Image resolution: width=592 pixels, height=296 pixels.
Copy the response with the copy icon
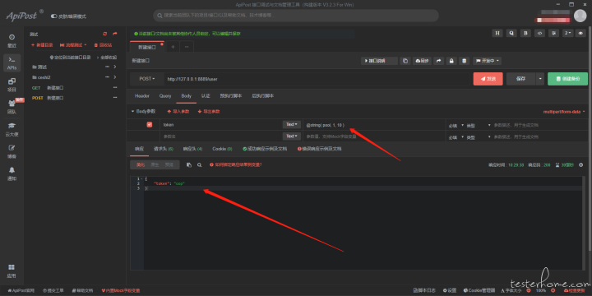coord(189,165)
